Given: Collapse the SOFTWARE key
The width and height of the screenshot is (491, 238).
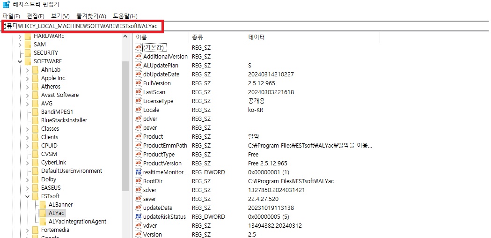Looking at the screenshot, I should [x=20, y=61].
